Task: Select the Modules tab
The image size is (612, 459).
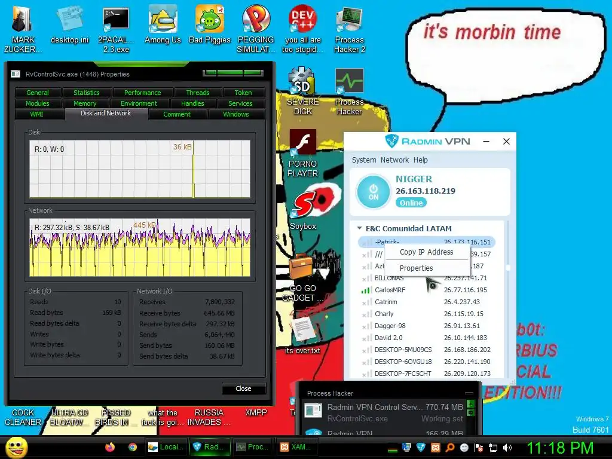Action: point(38,103)
